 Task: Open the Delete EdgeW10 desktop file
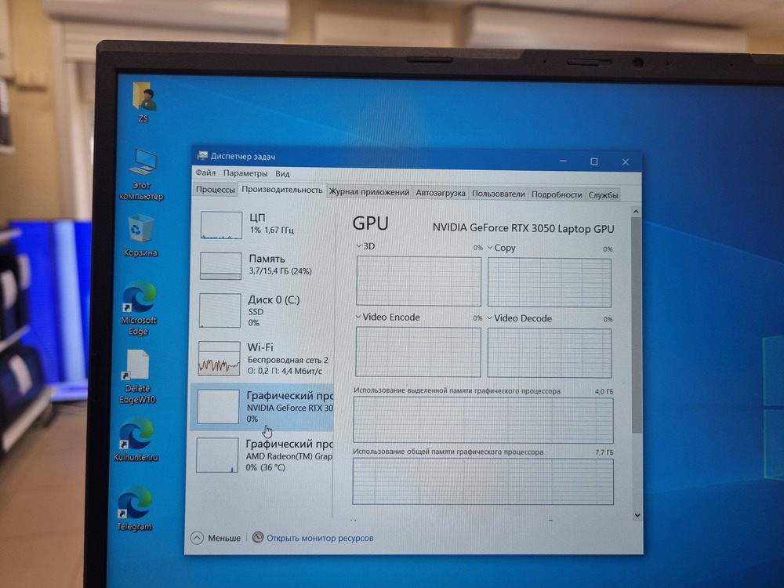click(x=137, y=376)
